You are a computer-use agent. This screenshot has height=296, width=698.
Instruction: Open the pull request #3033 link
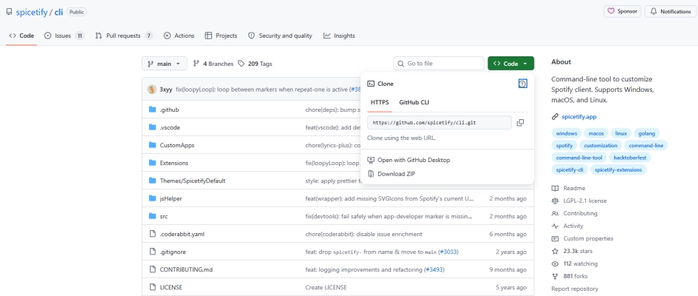pos(448,252)
